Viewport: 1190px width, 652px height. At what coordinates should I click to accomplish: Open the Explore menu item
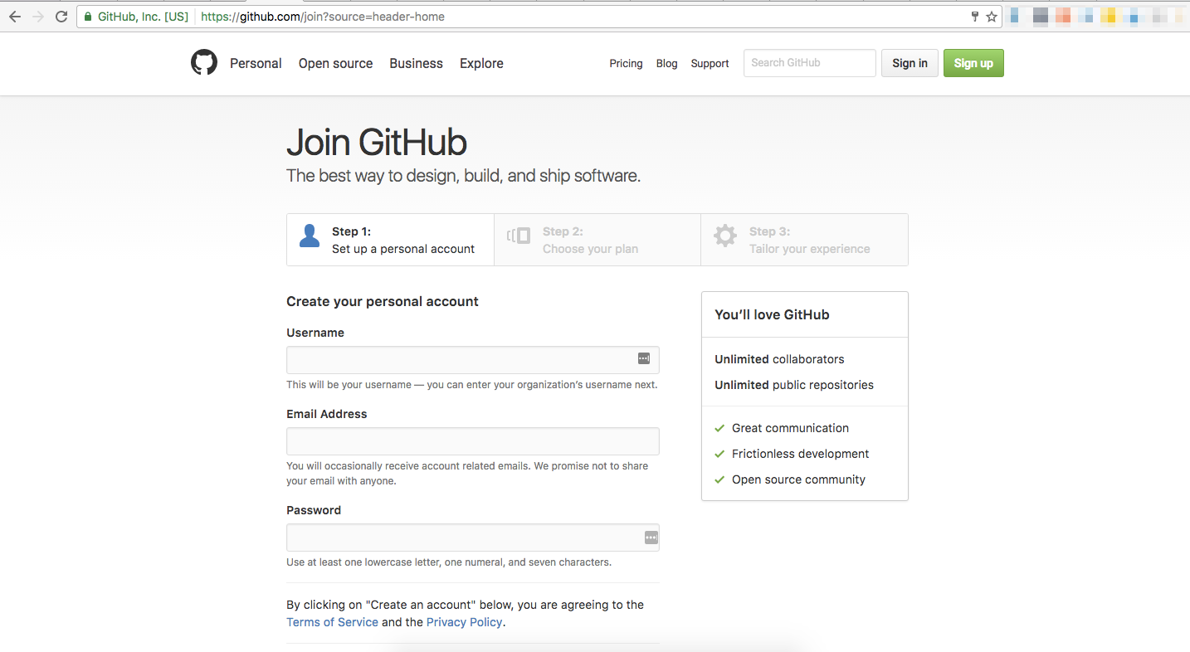[x=481, y=63]
